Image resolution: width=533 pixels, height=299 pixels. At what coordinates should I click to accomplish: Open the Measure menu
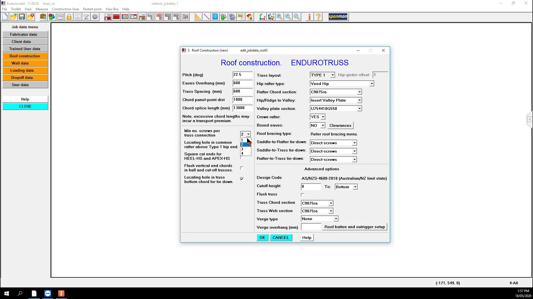(42, 9)
